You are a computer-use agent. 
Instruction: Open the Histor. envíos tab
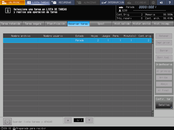point(142,24)
